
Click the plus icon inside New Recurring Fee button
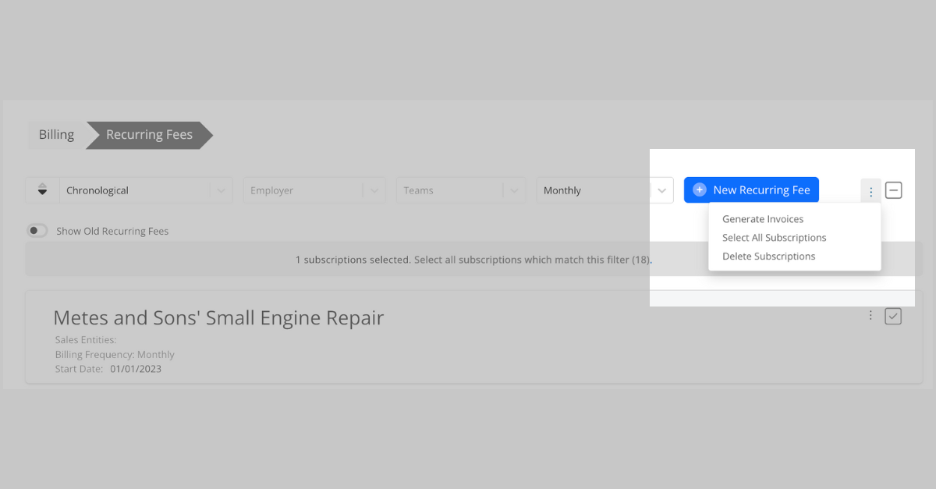click(x=698, y=190)
